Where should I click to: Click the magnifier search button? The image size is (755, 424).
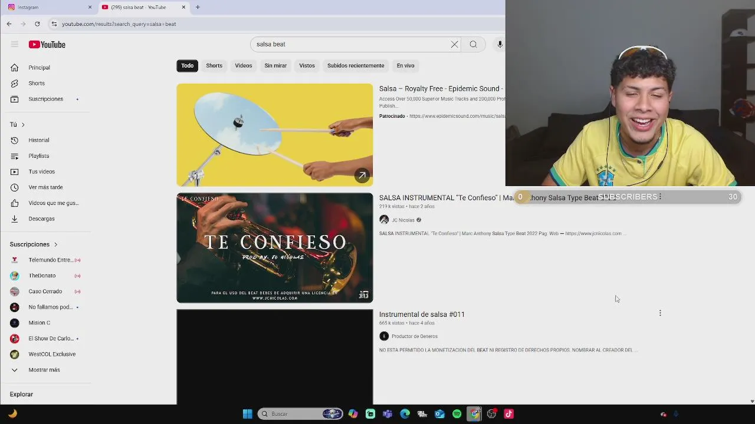pos(473,44)
